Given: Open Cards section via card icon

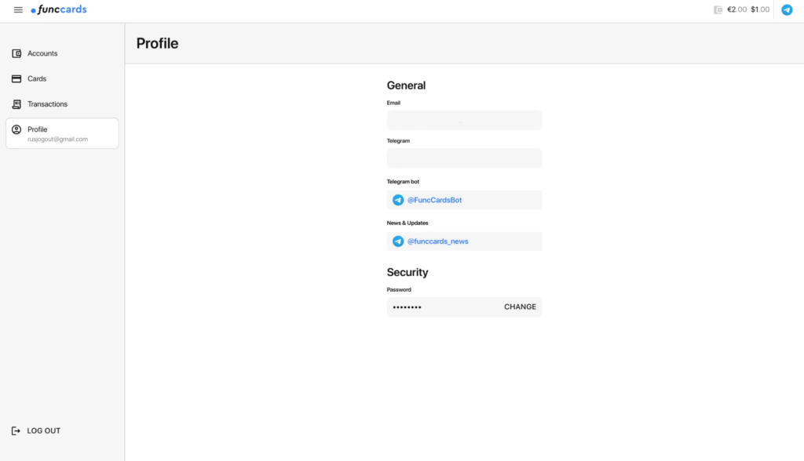Looking at the screenshot, I should click(x=16, y=78).
